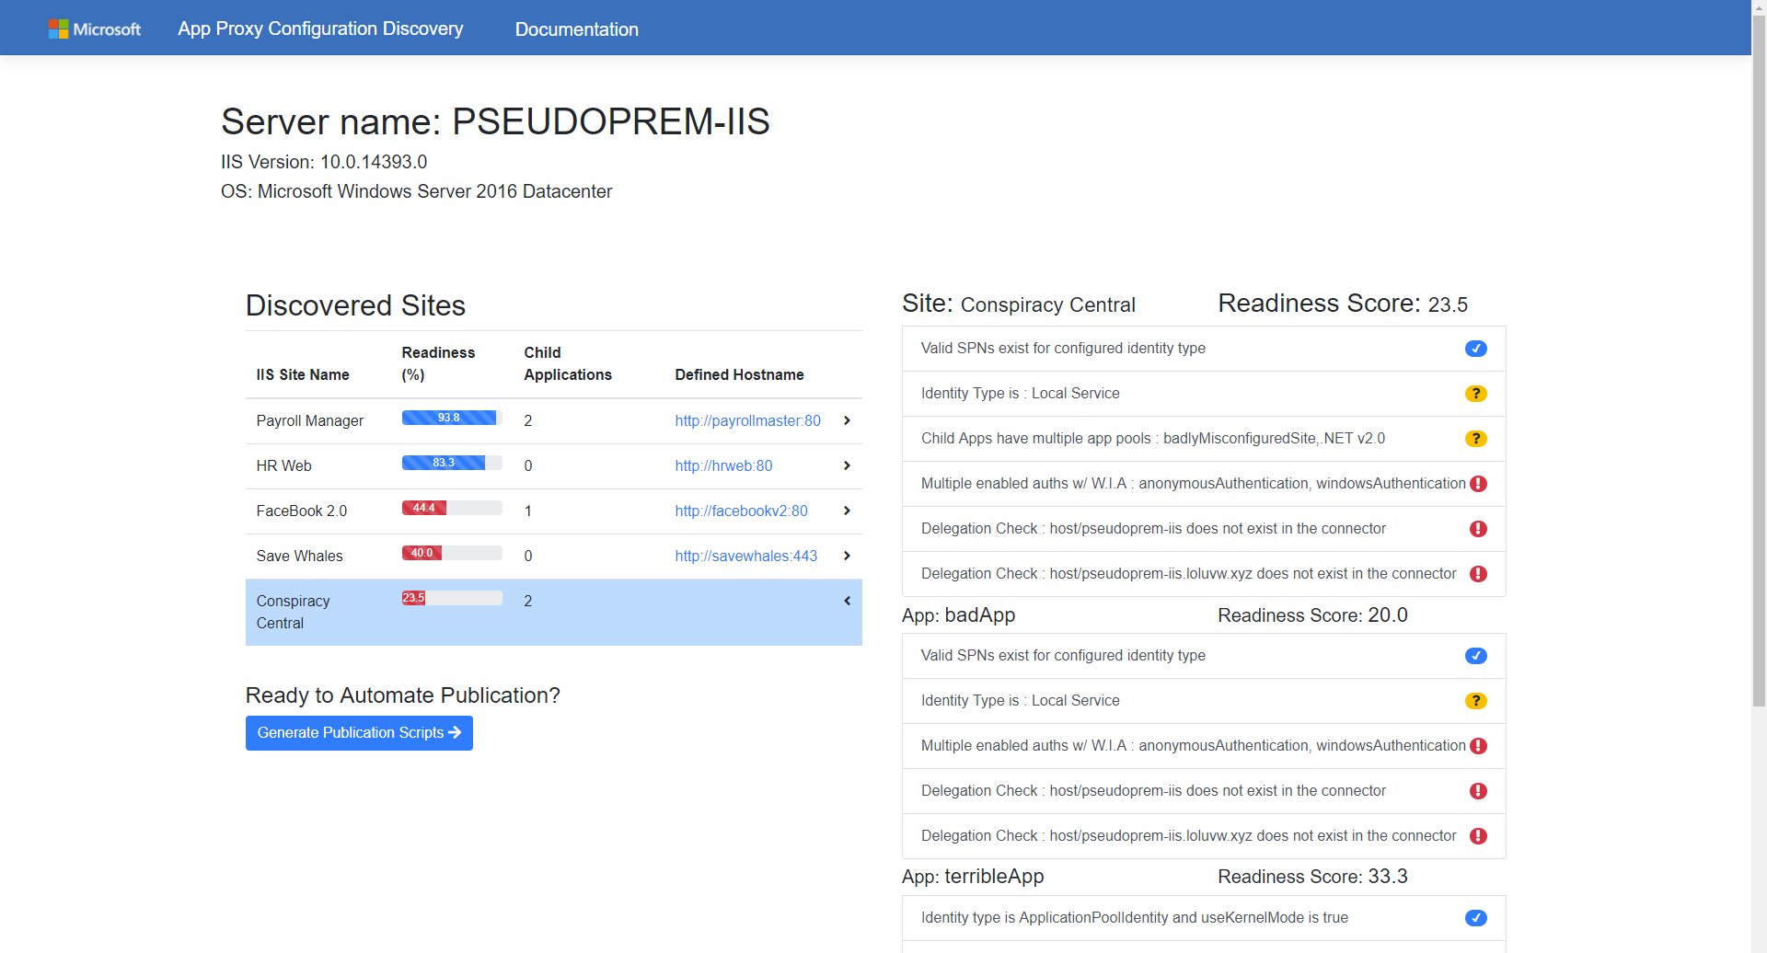Image resolution: width=1767 pixels, height=953 pixels.
Task: Select the Payroll Manager site name
Action: tap(309, 420)
